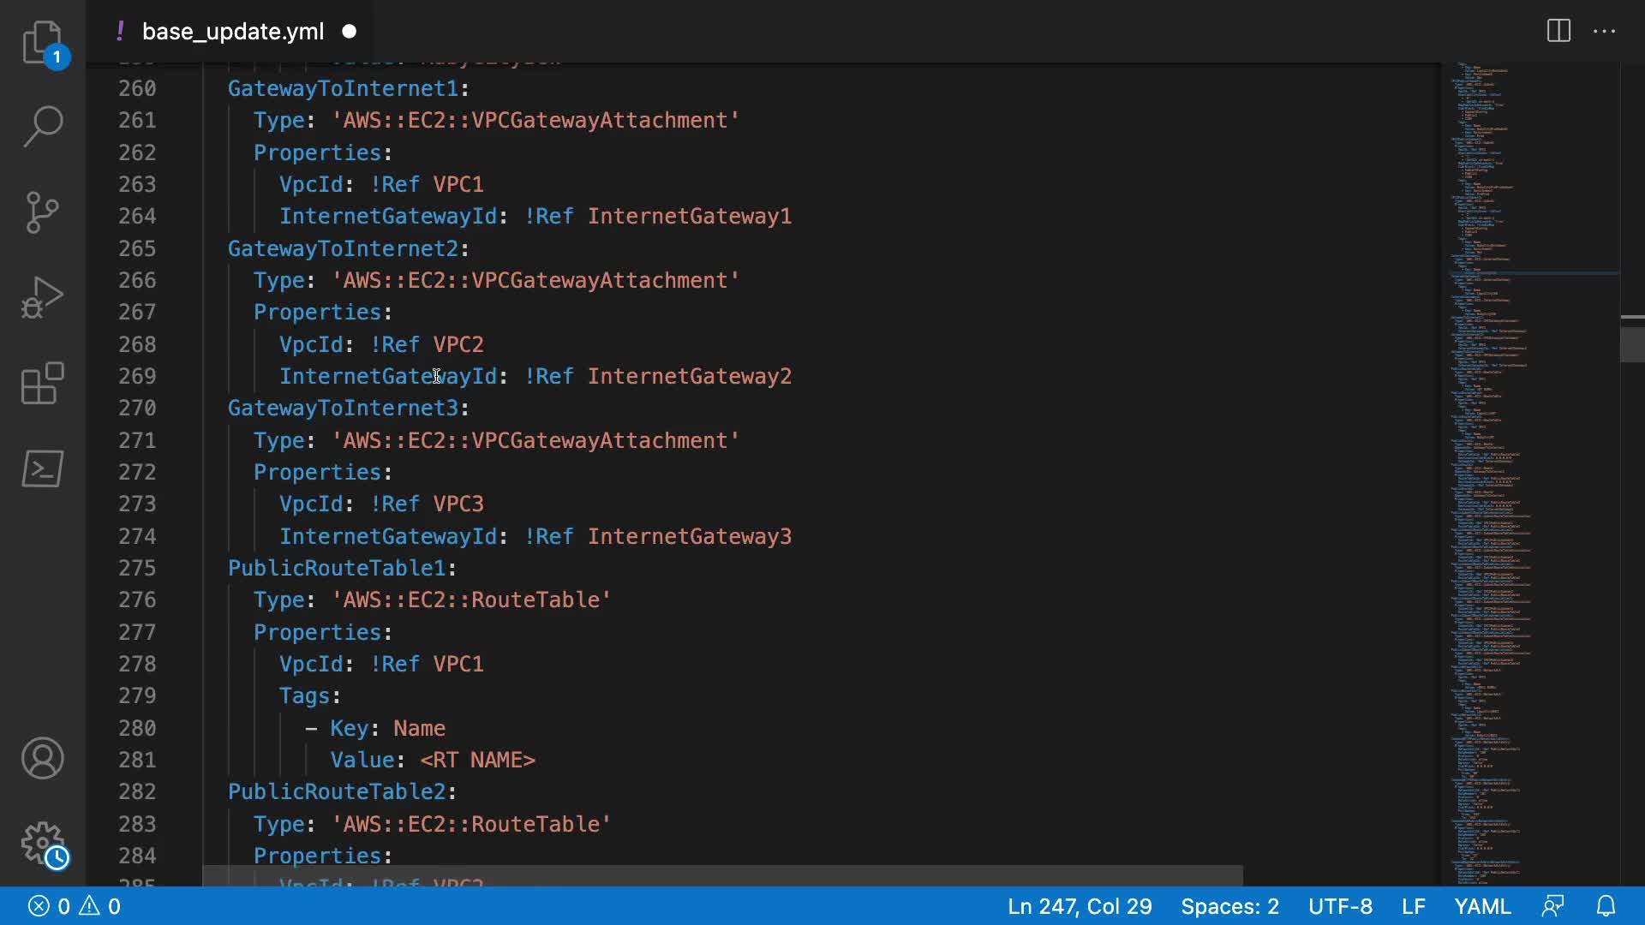Viewport: 1645px width, 925px height.
Task: Click Ln 247, Col 29 position indicator
Action: coord(1080,906)
